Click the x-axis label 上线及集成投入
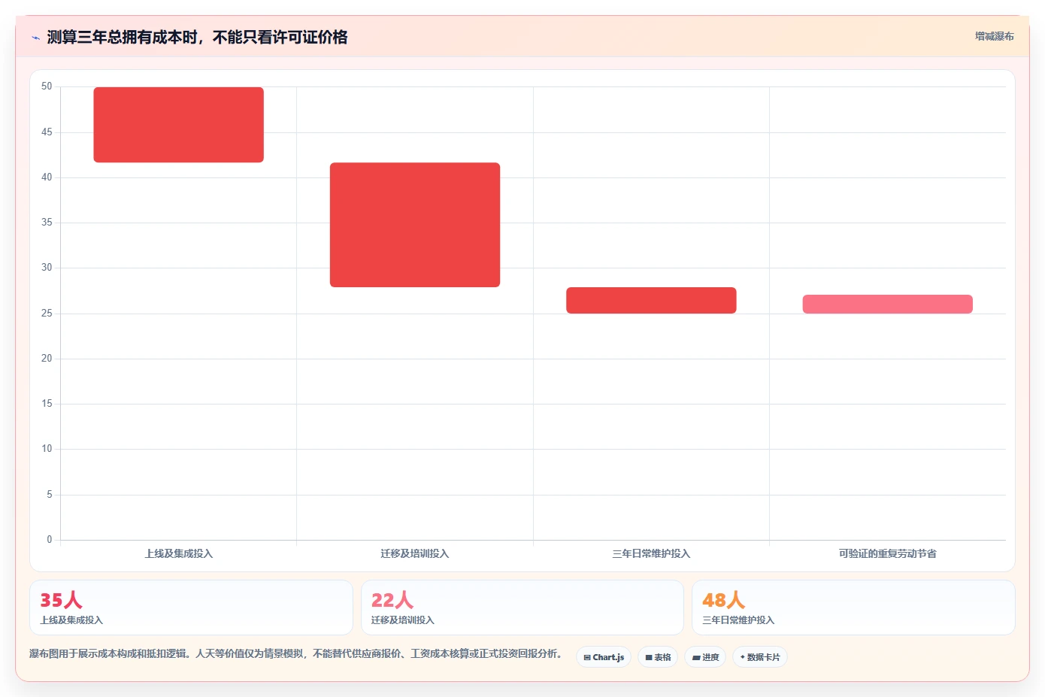1045x697 pixels. tap(179, 553)
